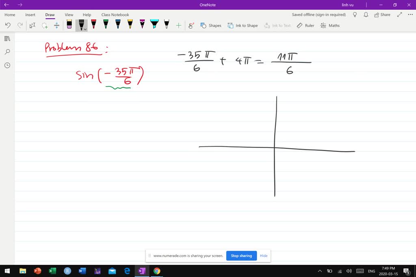Select objects or type text tool
416x277 pixels.
point(32,26)
